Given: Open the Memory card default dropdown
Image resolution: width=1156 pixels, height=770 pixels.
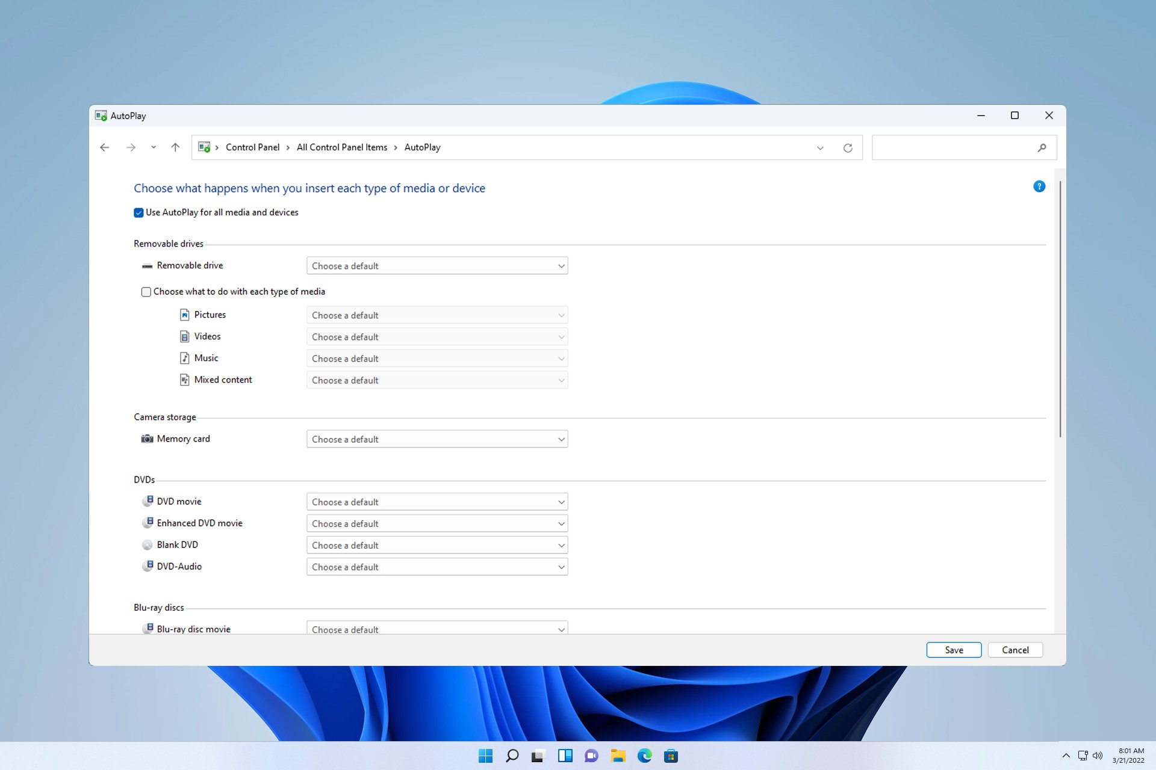Looking at the screenshot, I should coord(437,439).
